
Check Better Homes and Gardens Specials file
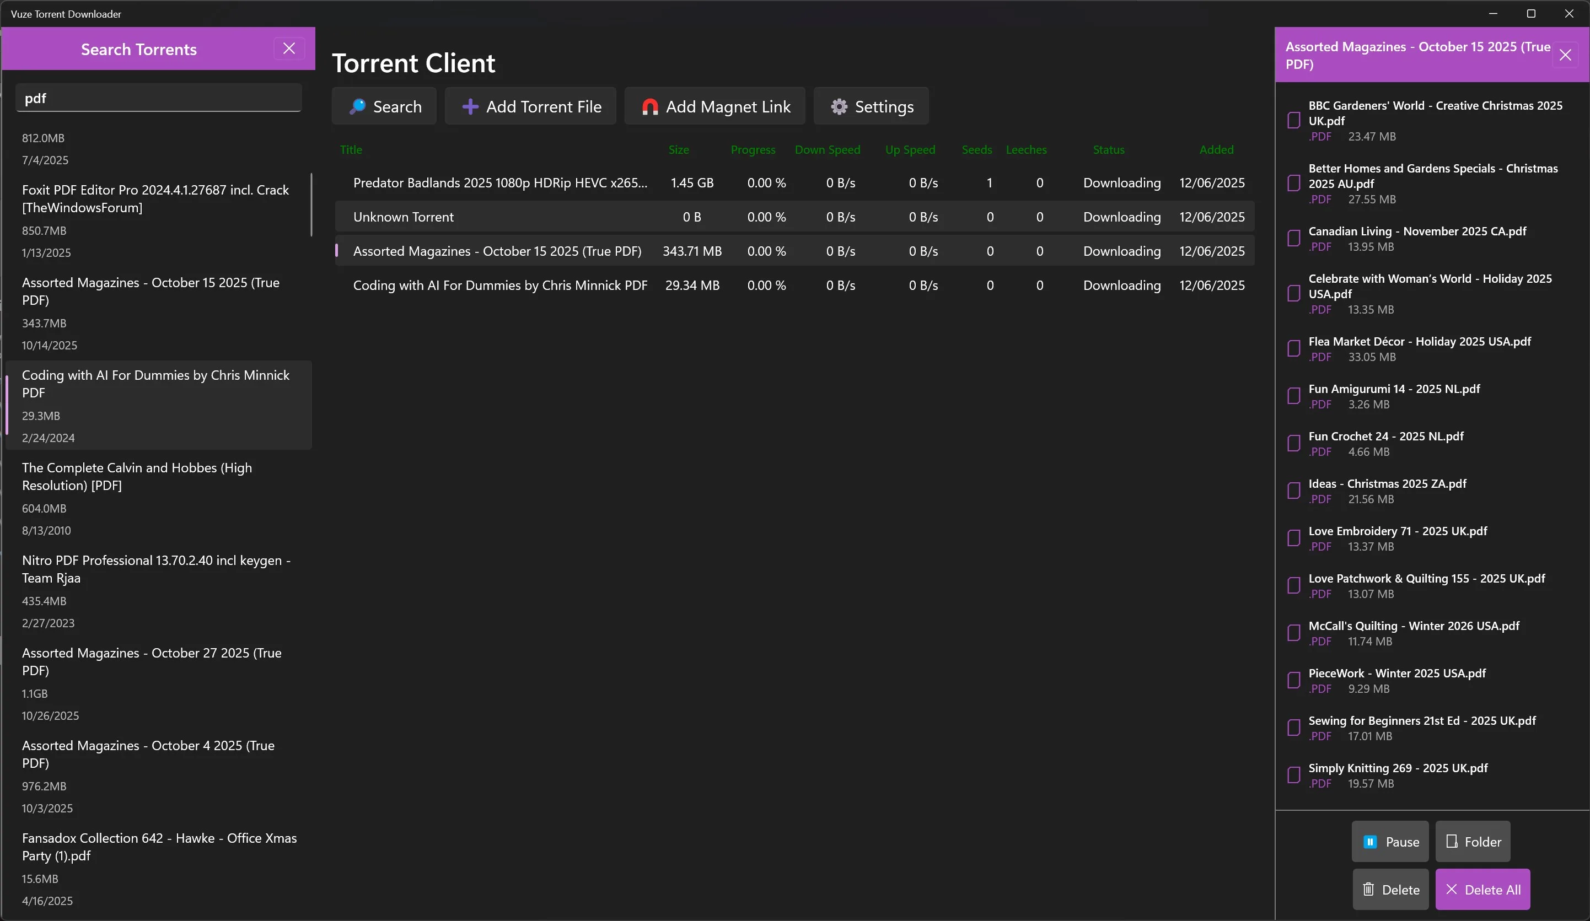(x=1293, y=184)
